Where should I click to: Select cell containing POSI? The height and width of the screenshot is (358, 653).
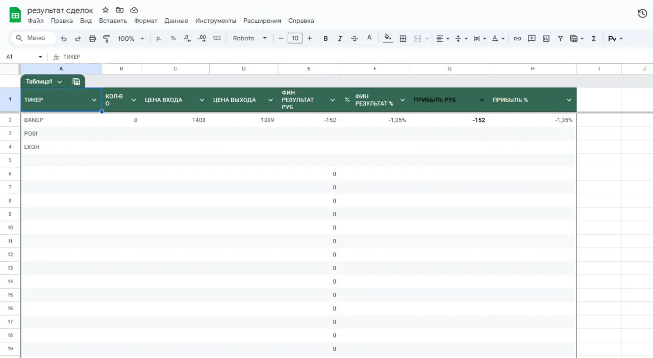[x=61, y=134]
